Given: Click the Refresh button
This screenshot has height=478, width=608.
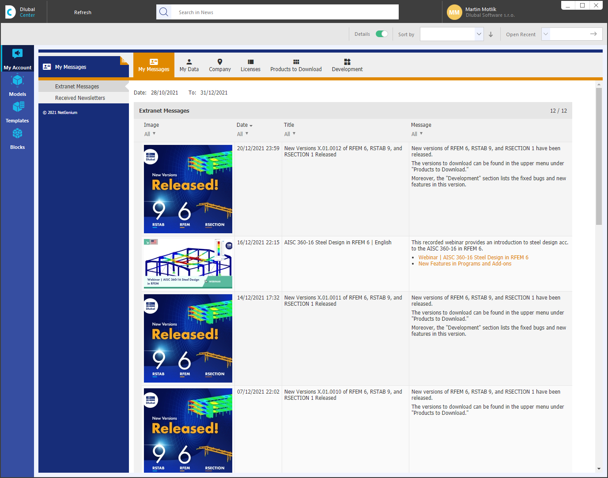Looking at the screenshot, I should (83, 12).
